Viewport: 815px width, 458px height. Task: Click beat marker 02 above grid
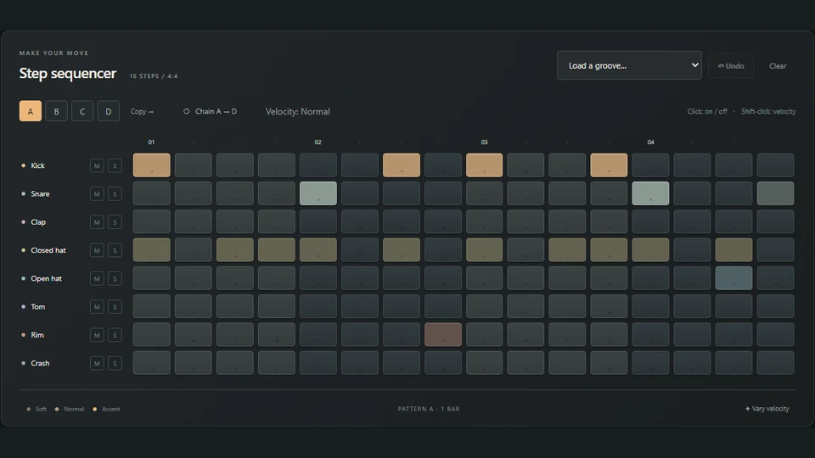318,142
